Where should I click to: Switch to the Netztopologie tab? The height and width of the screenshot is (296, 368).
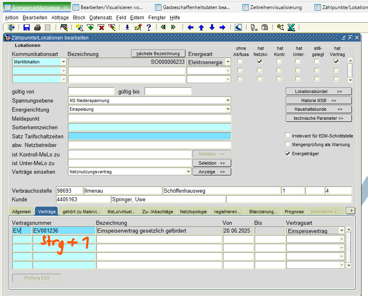coord(193,212)
